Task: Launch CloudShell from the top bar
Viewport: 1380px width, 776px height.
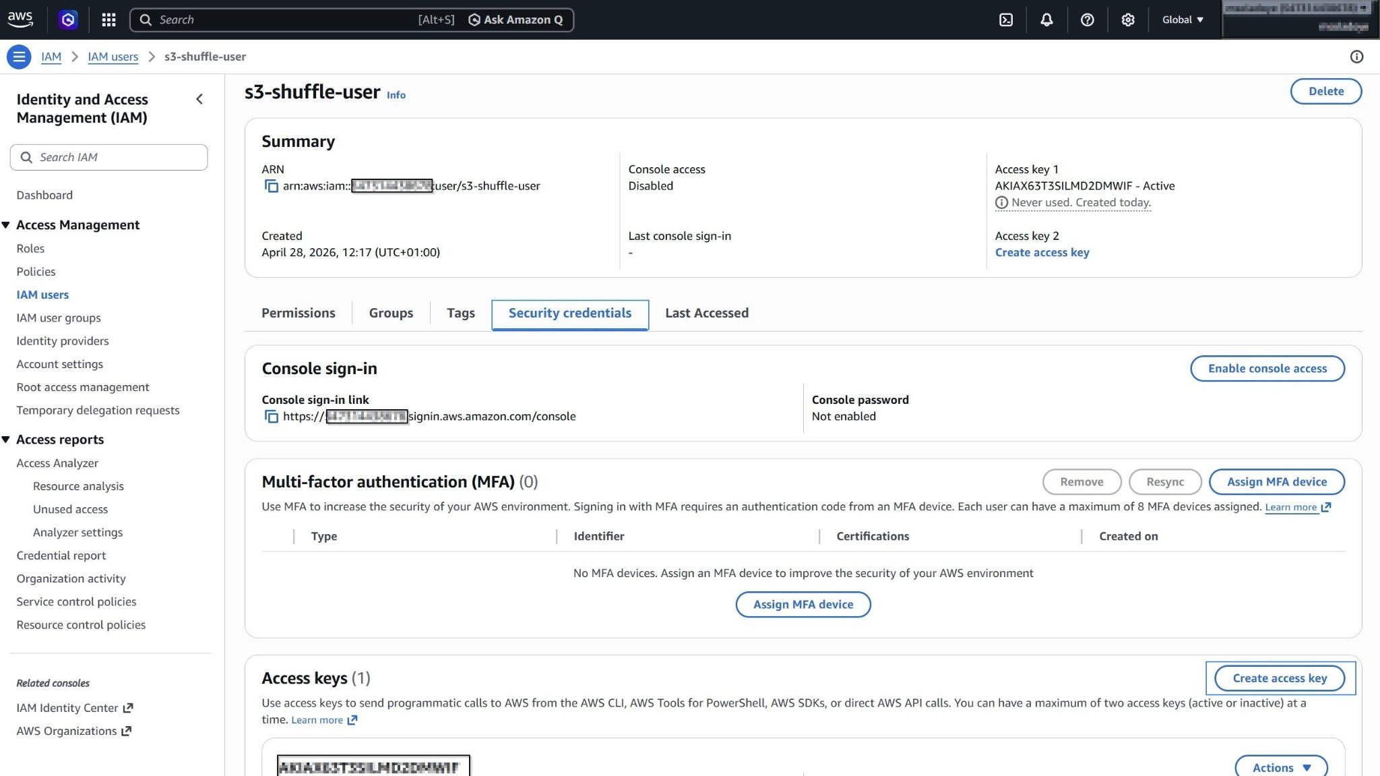Action: pyautogui.click(x=1005, y=20)
